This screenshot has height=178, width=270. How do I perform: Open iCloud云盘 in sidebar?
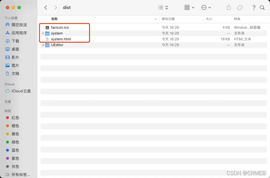tap(18, 91)
